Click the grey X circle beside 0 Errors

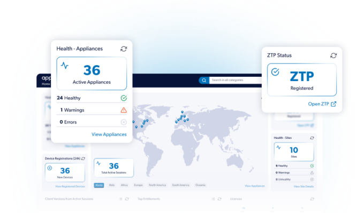[x=124, y=122]
